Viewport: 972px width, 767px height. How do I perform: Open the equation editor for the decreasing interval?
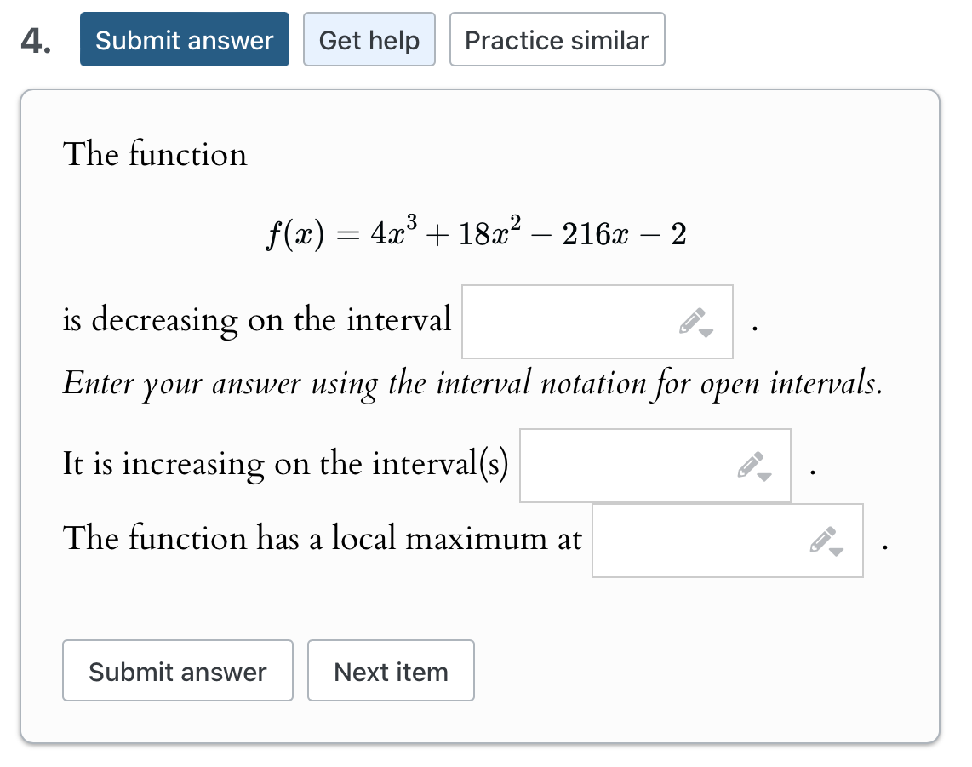point(692,321)
